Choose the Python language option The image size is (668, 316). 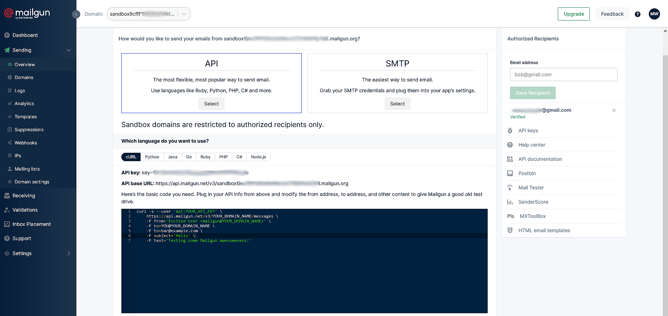(152, 157)
